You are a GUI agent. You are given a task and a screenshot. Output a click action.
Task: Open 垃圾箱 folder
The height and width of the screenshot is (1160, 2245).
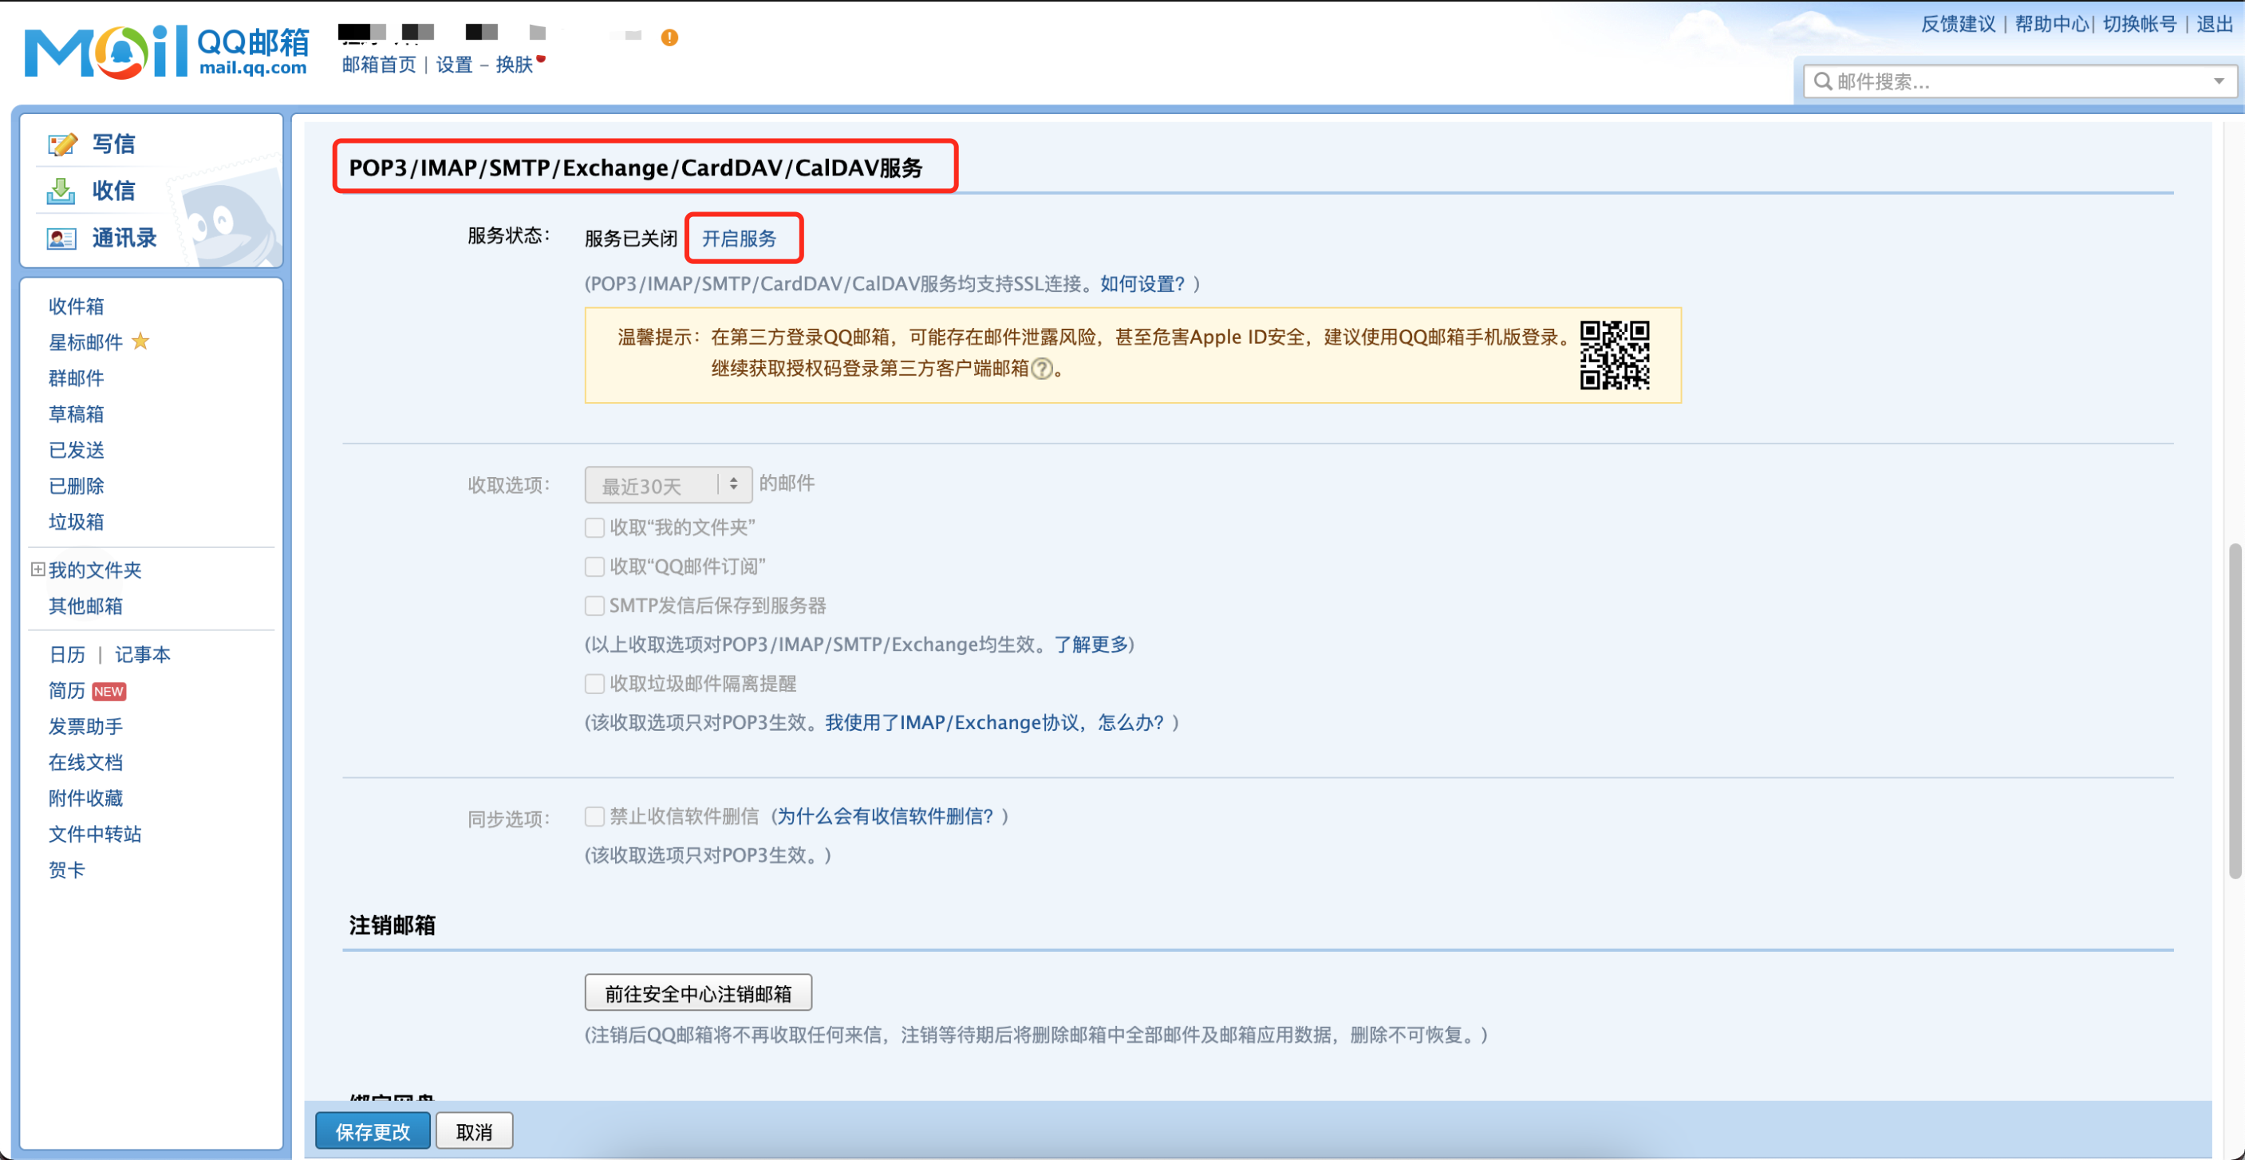(x=76, y=522)
